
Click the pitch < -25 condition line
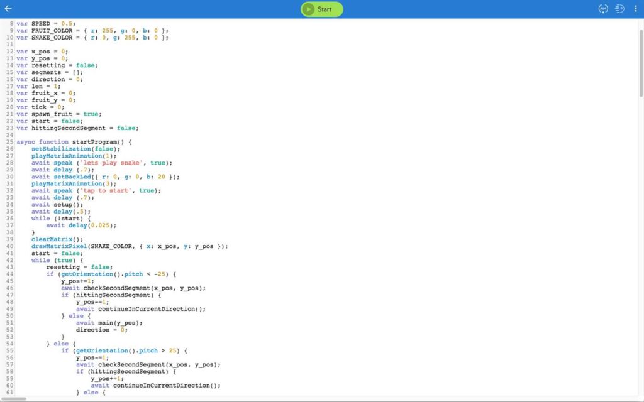point(111,275)
